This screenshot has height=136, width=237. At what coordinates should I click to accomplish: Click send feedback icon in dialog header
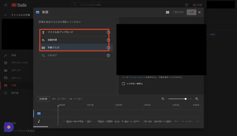point(167,12)
